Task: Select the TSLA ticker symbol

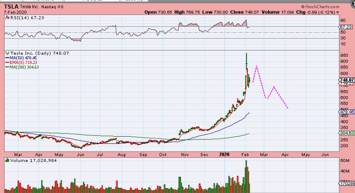Action: (11, 7)
